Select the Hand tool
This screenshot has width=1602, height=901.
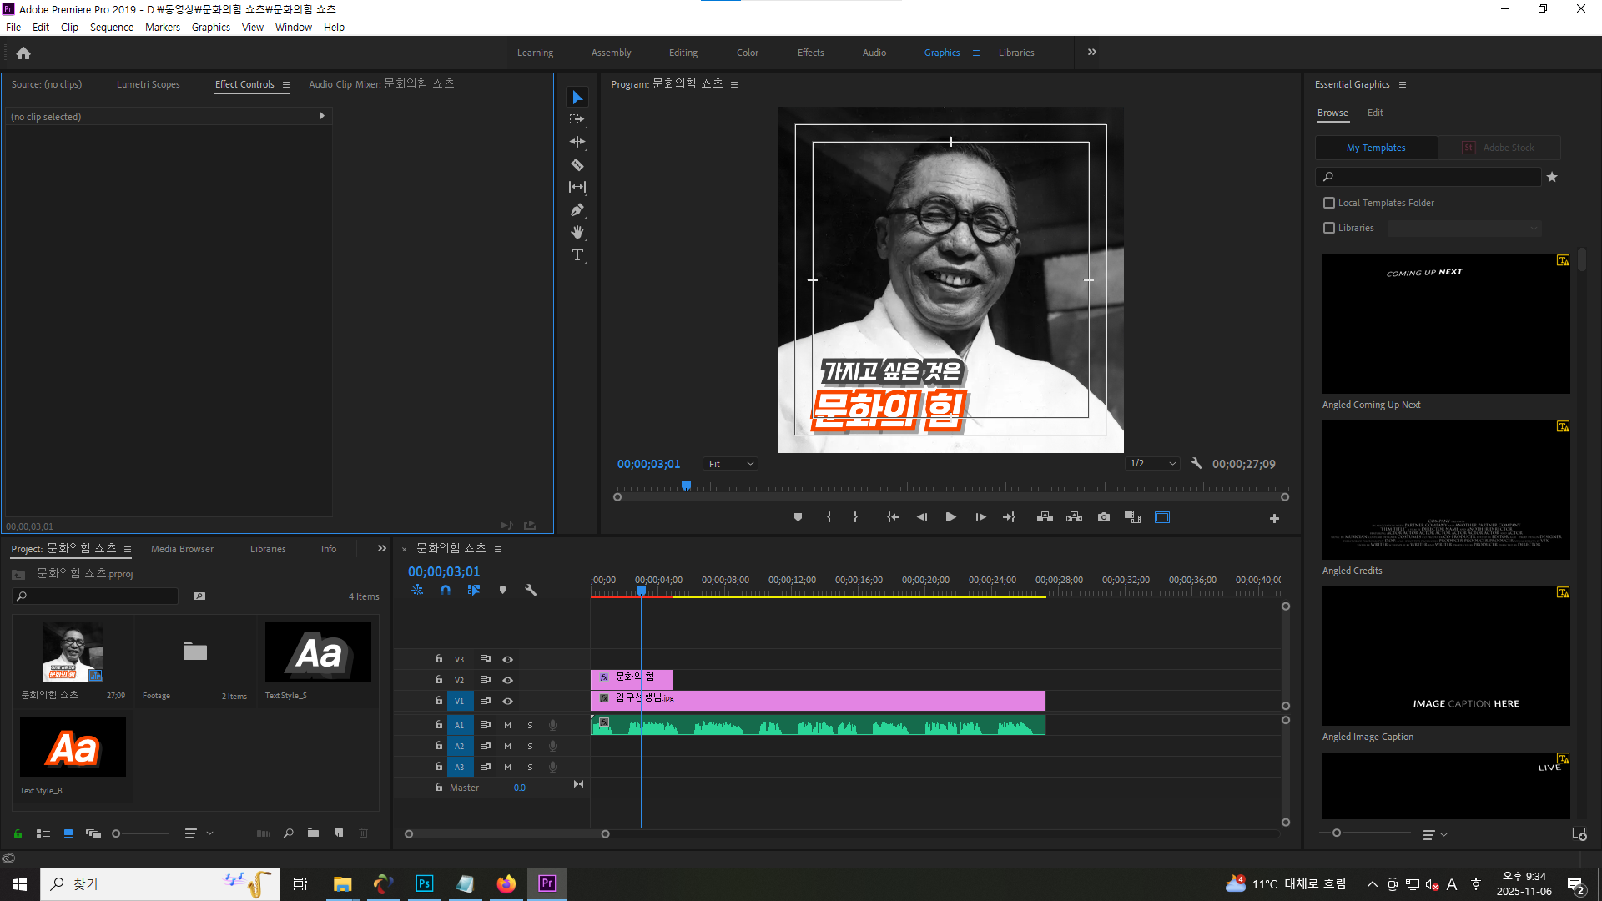coord(577,232)
